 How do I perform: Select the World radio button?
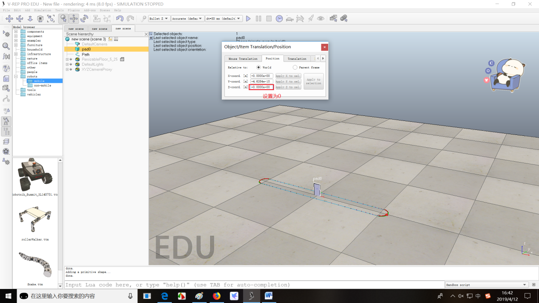click(x=258, y=67)
